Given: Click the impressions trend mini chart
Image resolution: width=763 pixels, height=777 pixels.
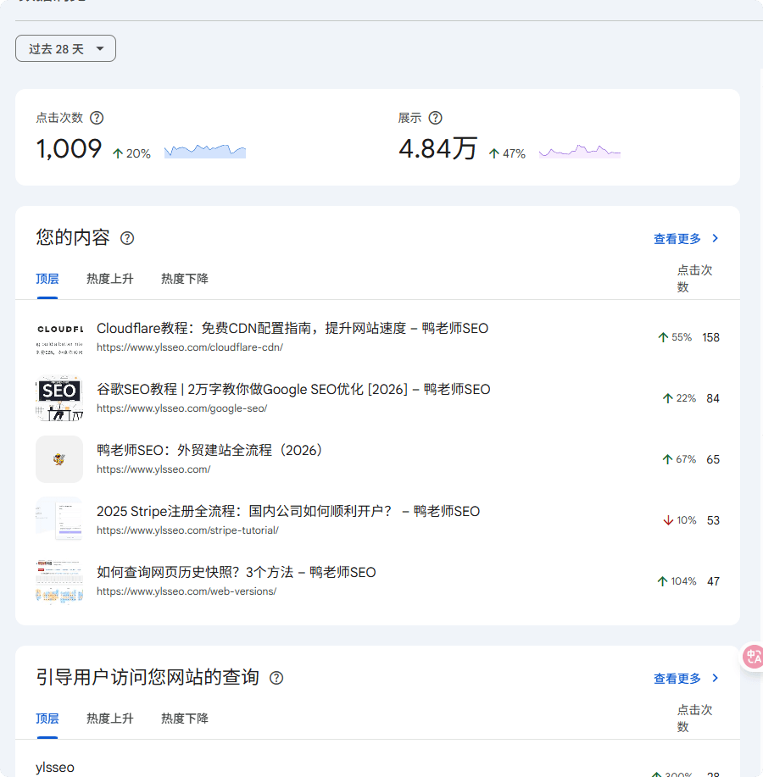Looking at the screenshot, I should (579, 153).
